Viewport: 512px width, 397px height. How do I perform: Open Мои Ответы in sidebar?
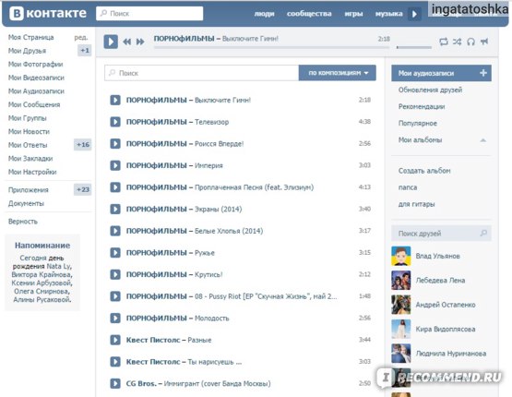[28, 145]
